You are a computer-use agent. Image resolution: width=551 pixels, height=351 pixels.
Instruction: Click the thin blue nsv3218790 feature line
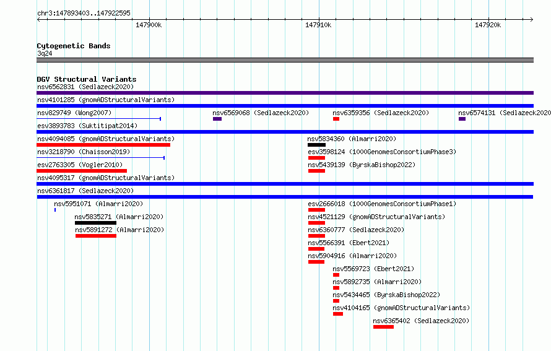click(100, 158)
